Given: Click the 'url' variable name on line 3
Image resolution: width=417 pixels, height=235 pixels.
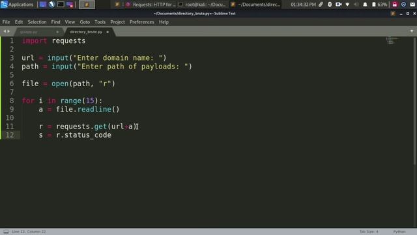Looking at the screenshot, I should tap(28, 58).
